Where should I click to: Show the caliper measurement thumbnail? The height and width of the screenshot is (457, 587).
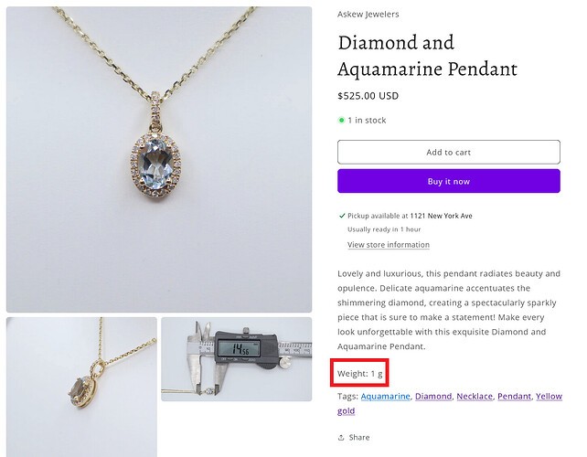pos(236,358)
